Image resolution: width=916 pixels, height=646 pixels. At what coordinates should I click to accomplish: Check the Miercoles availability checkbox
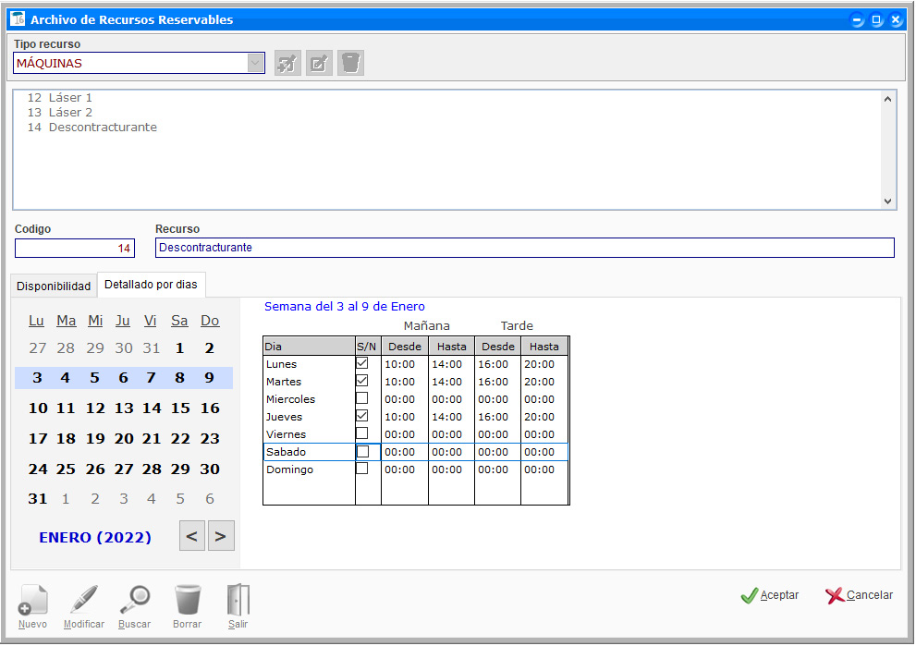click(x=362, y=398)
